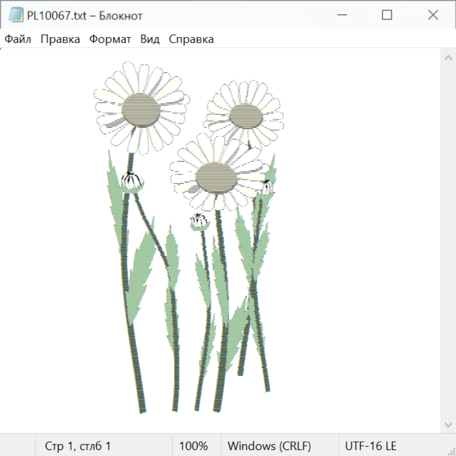The image size is (456, 456).
Task: Open the Файл menu
Action: tap(18, 39)
